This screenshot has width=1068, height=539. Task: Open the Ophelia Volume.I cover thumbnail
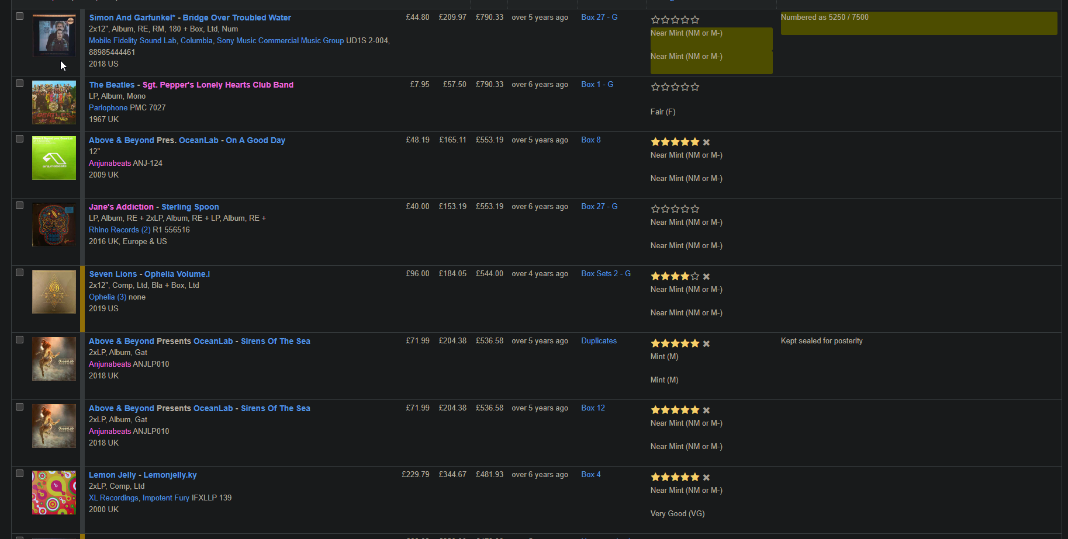[54, 291]
